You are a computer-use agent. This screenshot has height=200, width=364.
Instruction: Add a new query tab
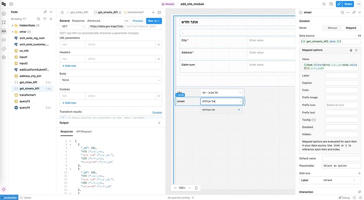point(153,12)
